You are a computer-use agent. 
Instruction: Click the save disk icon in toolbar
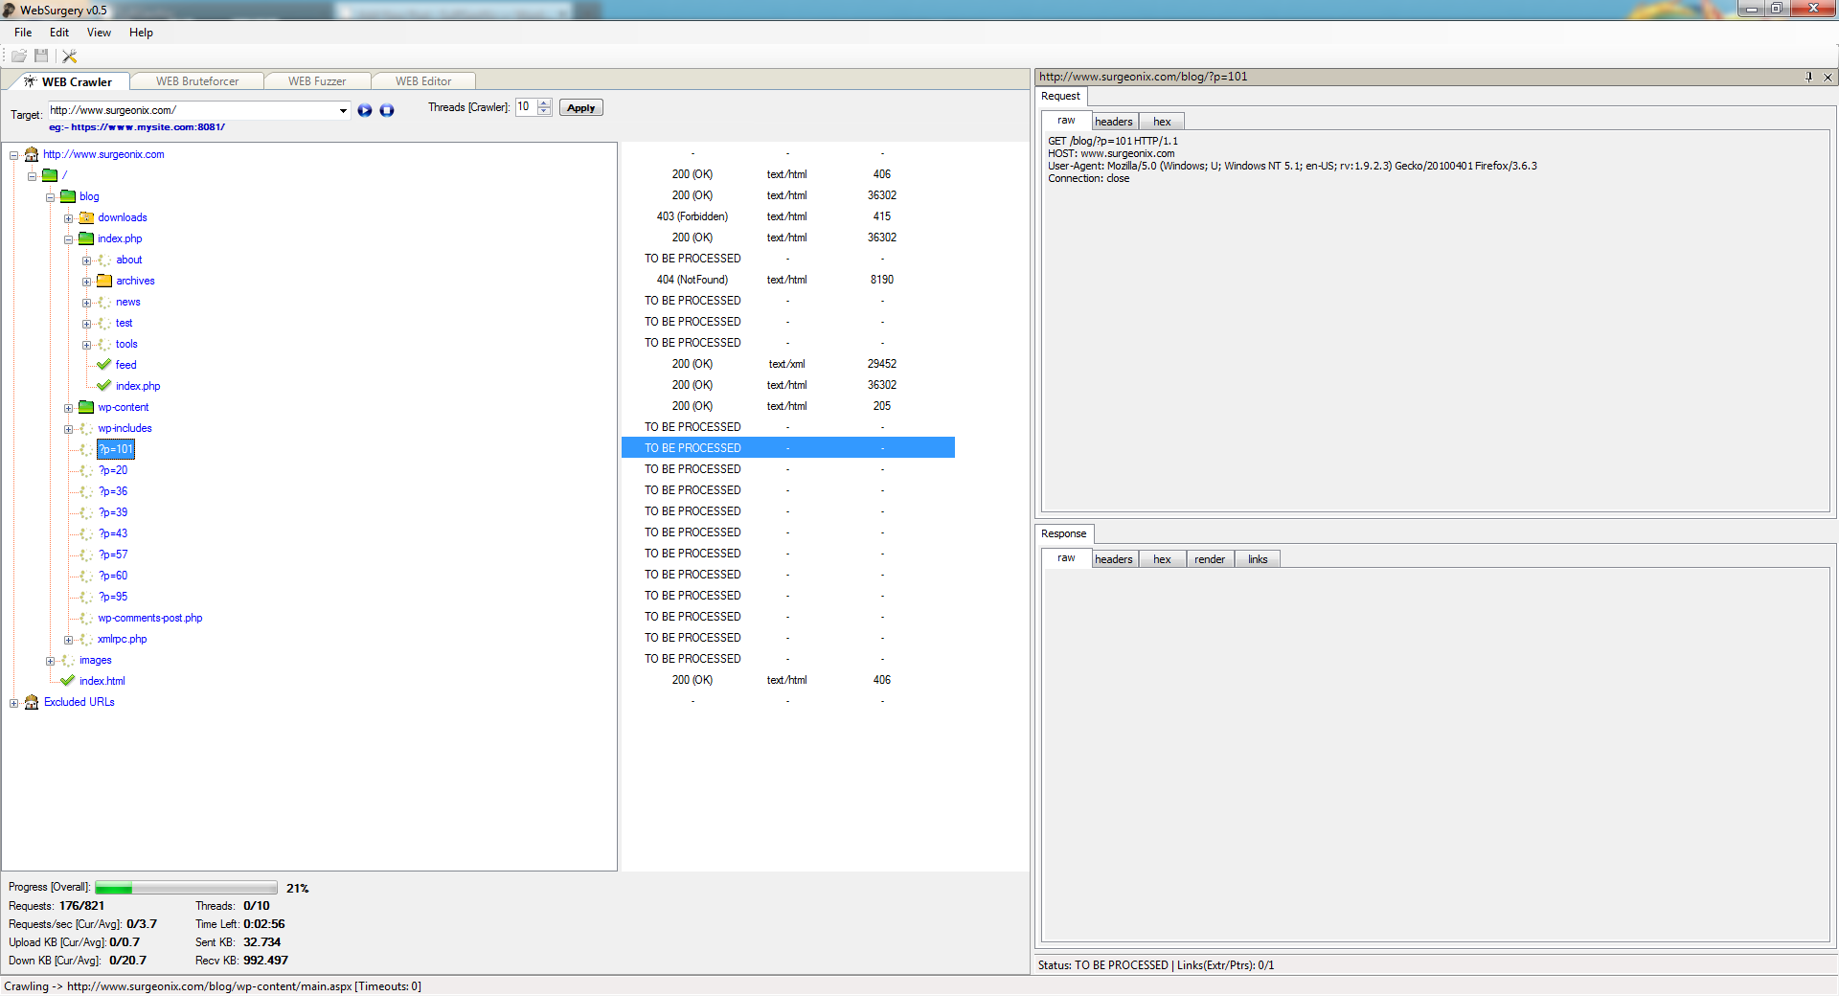pos(41,57)
